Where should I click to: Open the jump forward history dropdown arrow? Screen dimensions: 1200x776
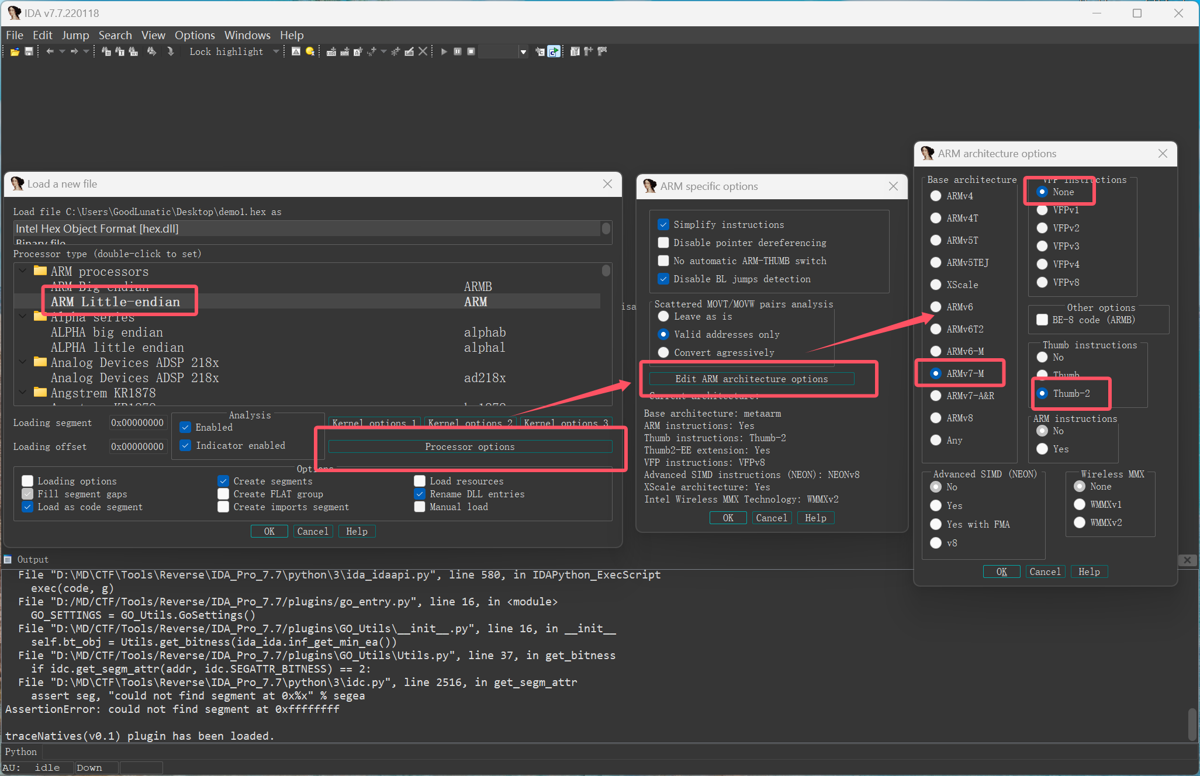coord(87,51)
